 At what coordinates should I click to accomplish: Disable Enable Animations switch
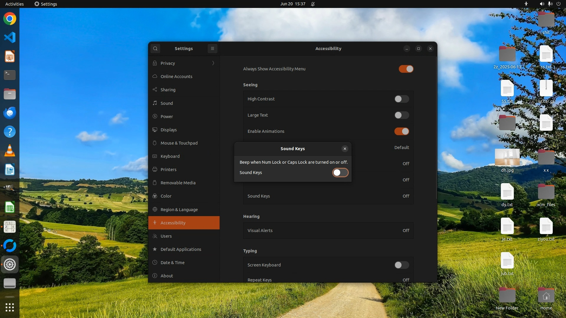tap(402, 131)
